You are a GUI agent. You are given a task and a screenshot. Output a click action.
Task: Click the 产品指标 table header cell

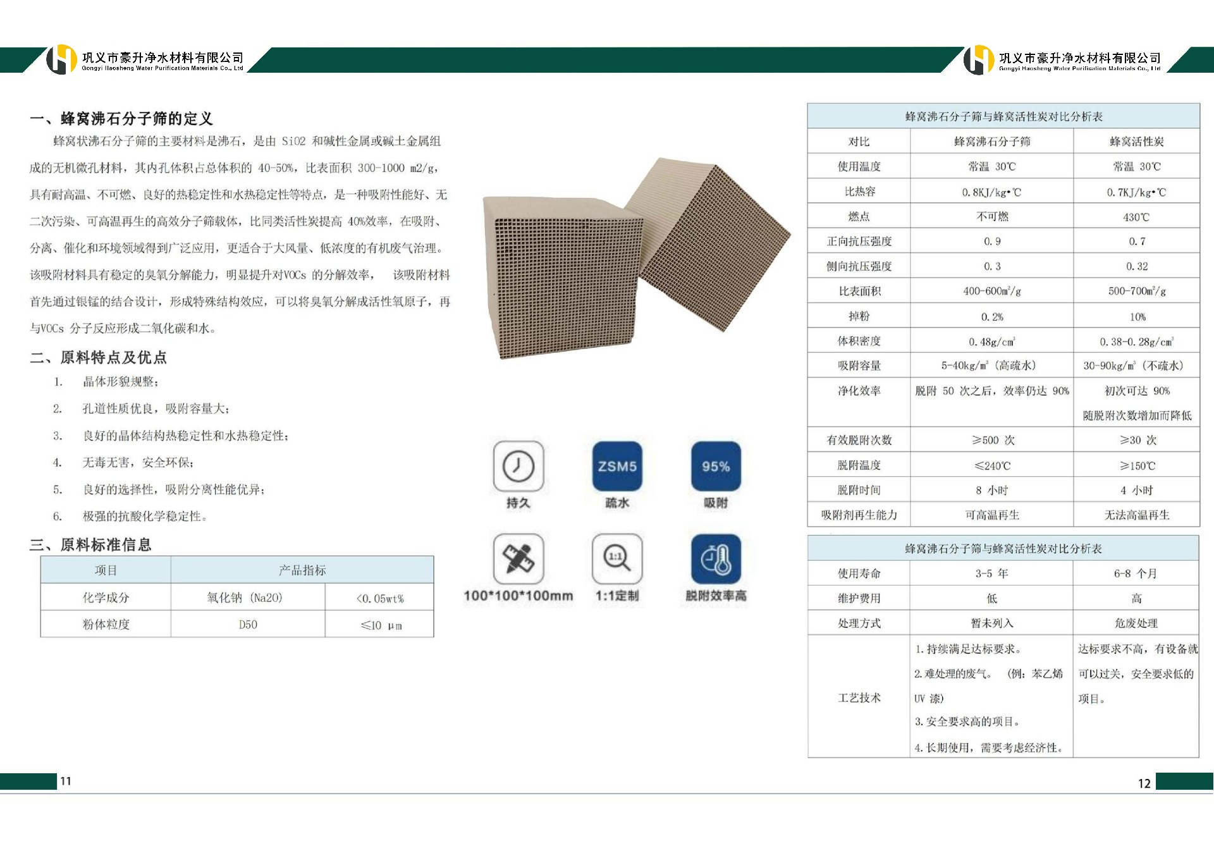pos(302,570)
